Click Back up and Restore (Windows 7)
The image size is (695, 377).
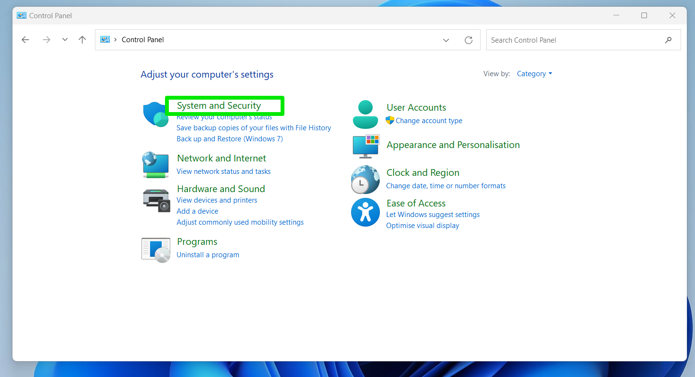[230, 139]
